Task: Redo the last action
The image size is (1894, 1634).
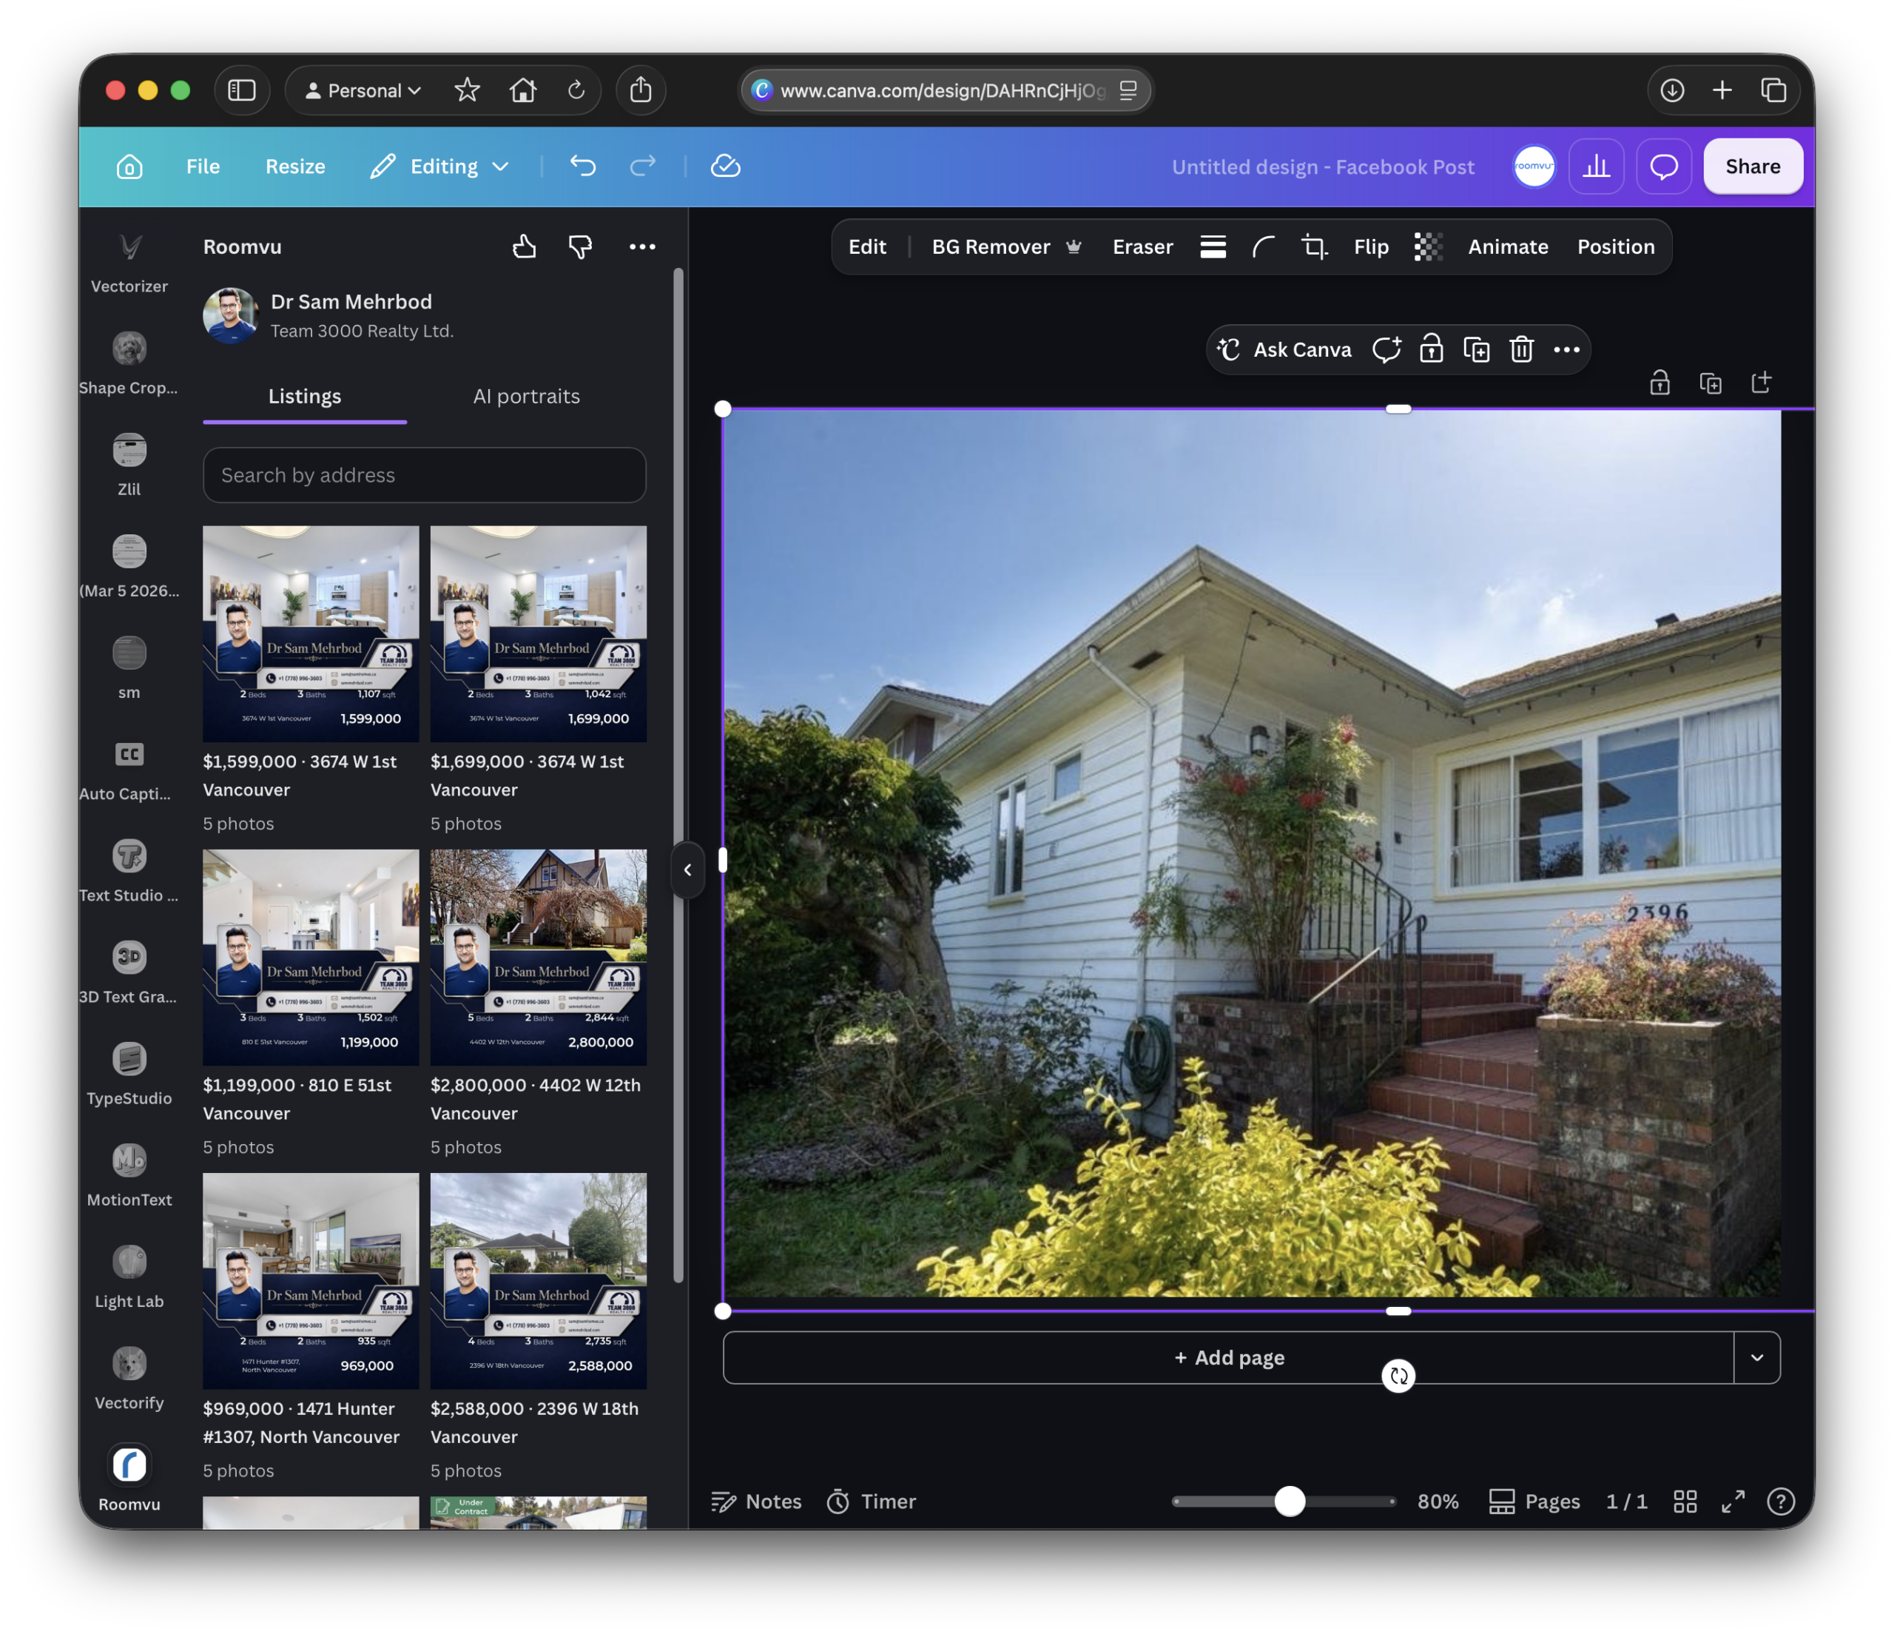Action: (644, 166)
